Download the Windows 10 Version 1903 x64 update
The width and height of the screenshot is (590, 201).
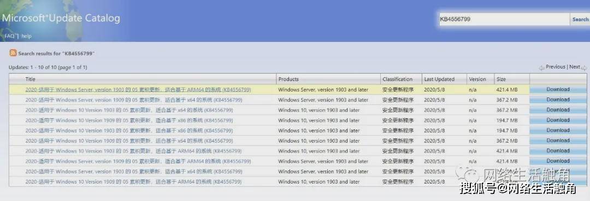558,110
